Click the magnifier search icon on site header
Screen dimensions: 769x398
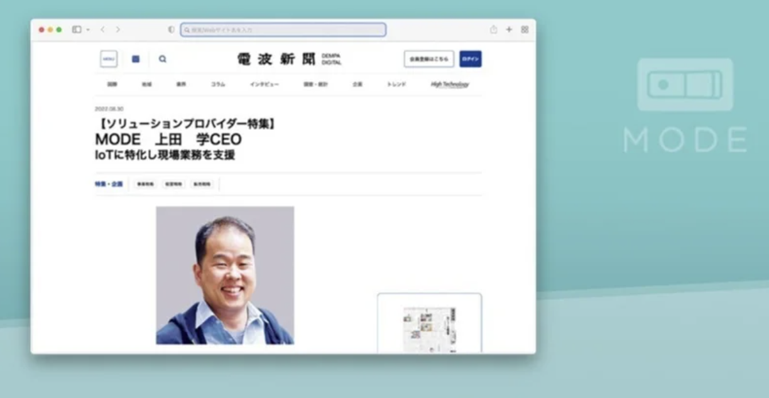(x=163, y=59)
